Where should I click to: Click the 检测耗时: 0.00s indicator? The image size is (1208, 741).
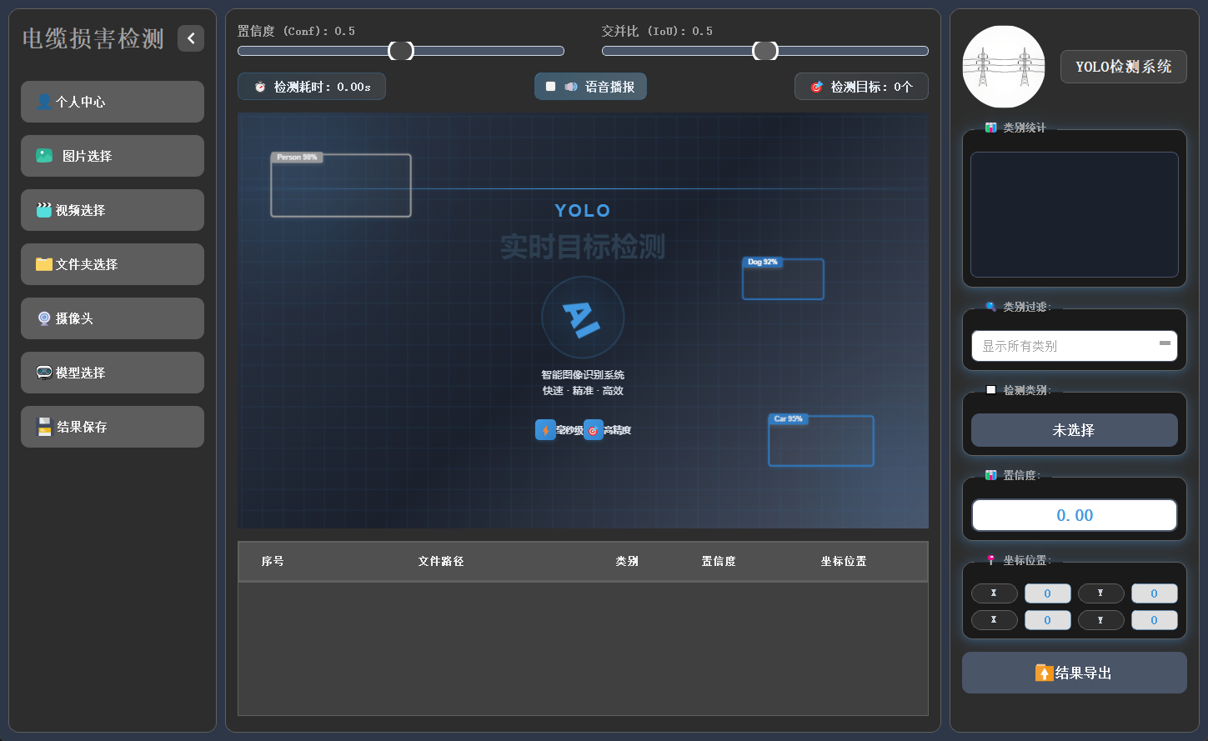(x=312, y=87)
